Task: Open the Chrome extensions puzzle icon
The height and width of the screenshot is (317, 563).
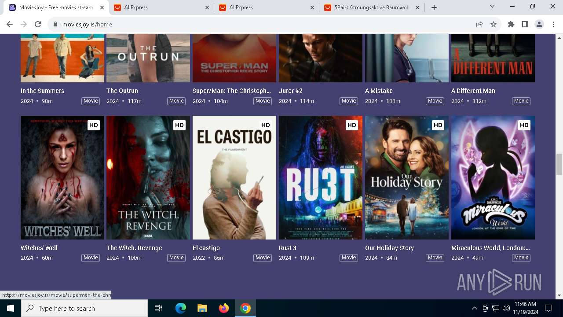Action: [511, 24]
